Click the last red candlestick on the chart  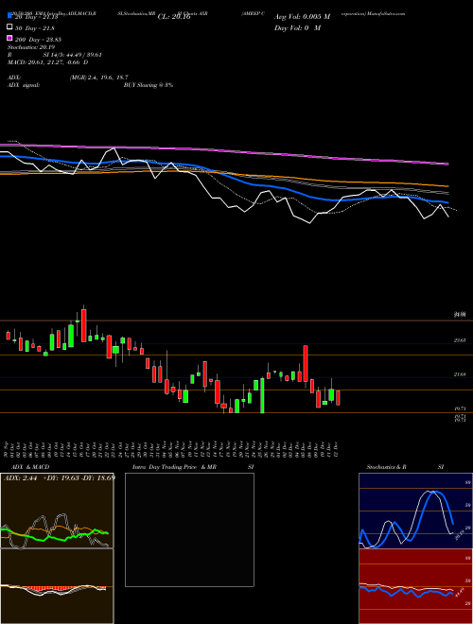click(x=338, y=397)
